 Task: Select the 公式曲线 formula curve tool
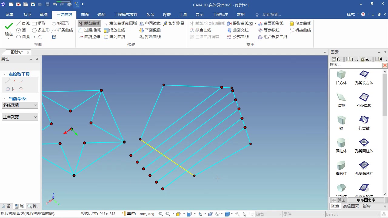[240, 37]
